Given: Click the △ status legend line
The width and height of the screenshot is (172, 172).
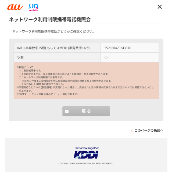Looking at the screenshot, I should (x=64, y=74).
